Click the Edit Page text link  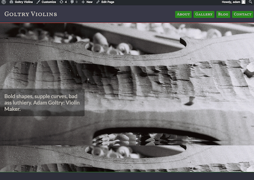pyautogui.click(x=108, y=2)
